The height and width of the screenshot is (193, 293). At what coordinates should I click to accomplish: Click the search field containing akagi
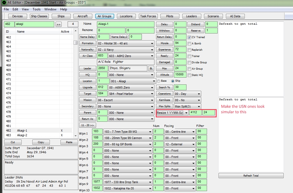click(35, 24)
